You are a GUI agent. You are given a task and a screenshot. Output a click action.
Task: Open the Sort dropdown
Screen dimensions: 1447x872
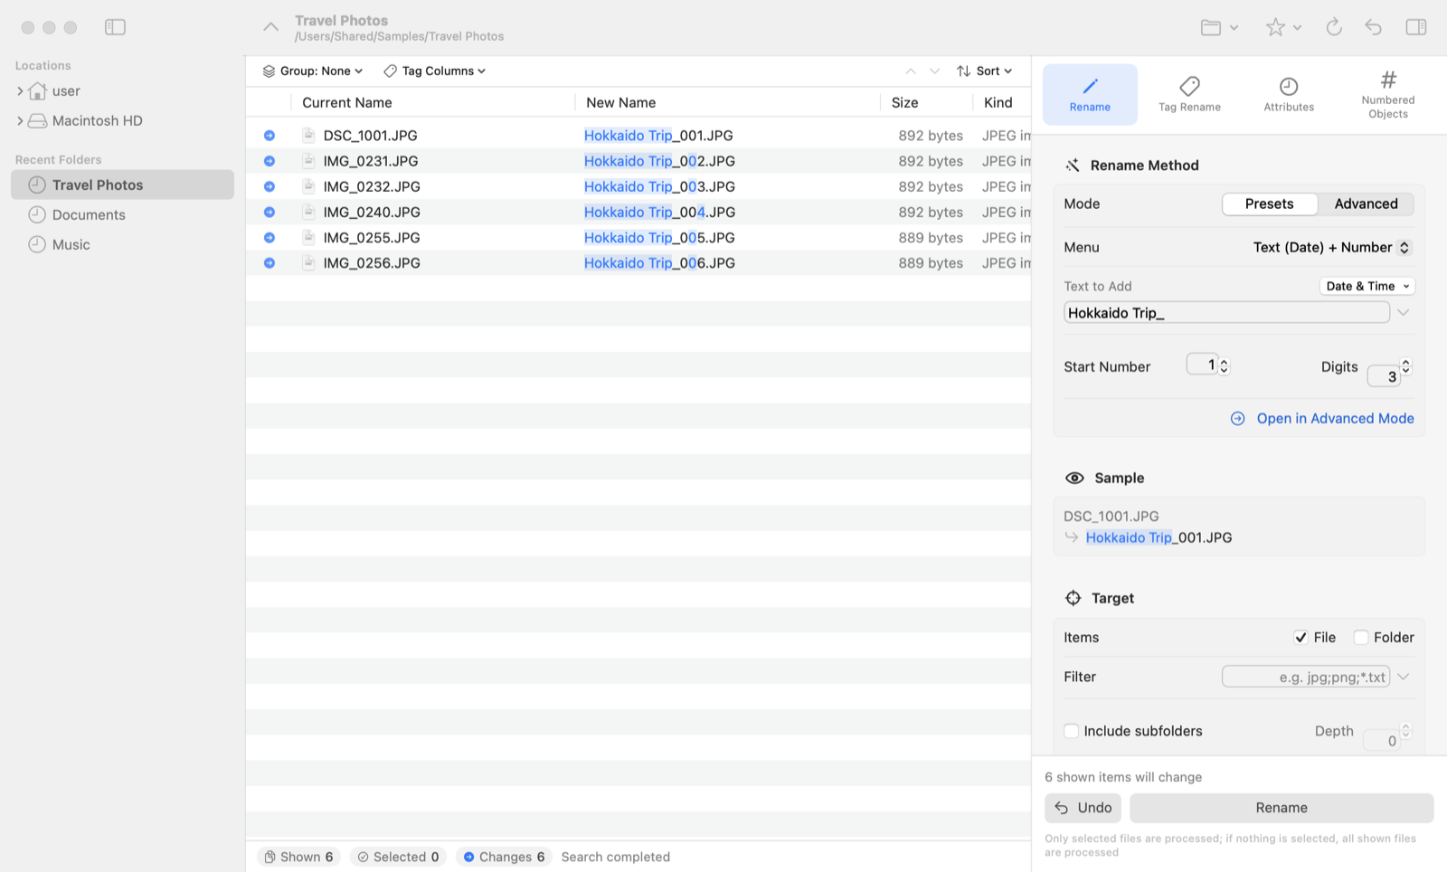(x=985, y=71)
